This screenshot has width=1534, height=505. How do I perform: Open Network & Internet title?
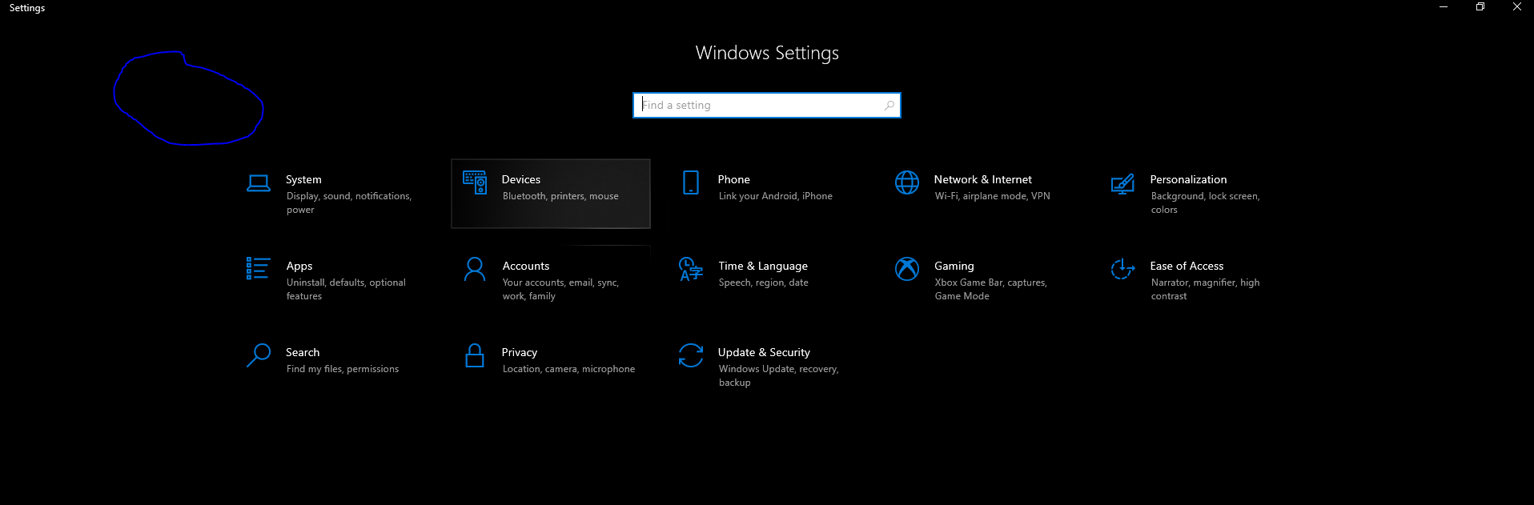pos(983,179)
